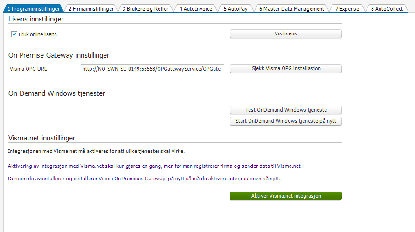Click the Lisens innstillinger heading

coord(36,19)
